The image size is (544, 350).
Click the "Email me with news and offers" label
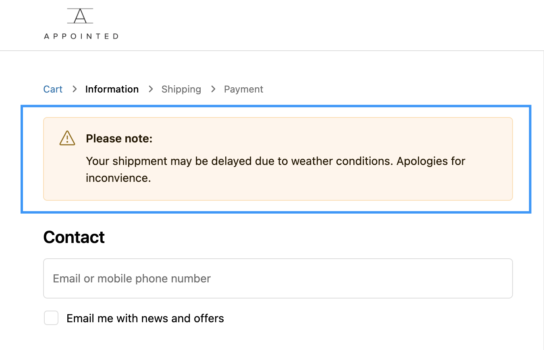point(145,318)
